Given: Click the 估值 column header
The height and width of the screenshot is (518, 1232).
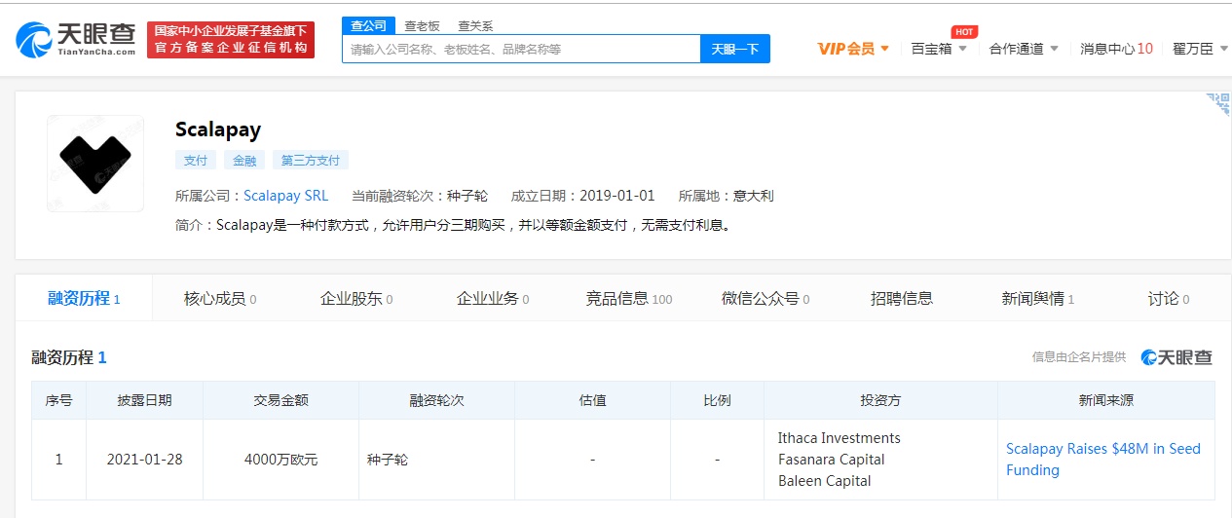Looking at the screenshot, I should point(592,400).
